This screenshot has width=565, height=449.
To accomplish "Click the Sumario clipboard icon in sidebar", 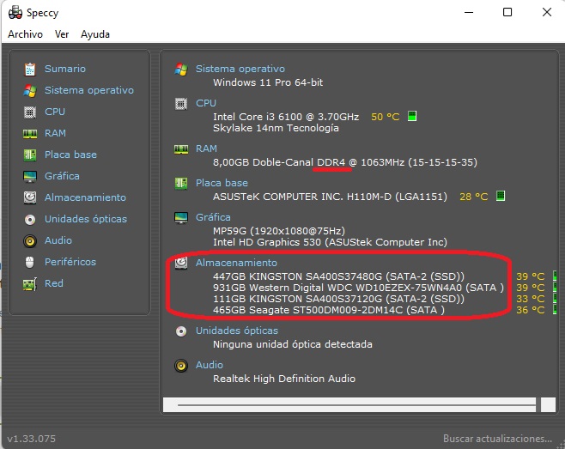I will coord(30,69).
